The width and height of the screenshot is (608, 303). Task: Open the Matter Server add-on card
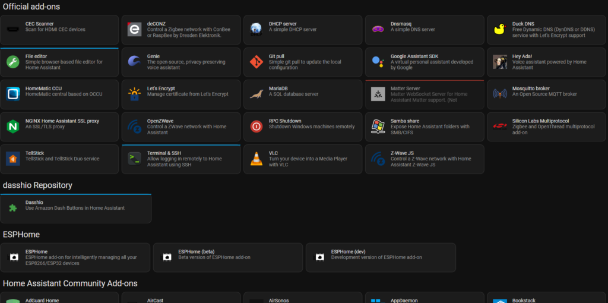tap(425, 94)
